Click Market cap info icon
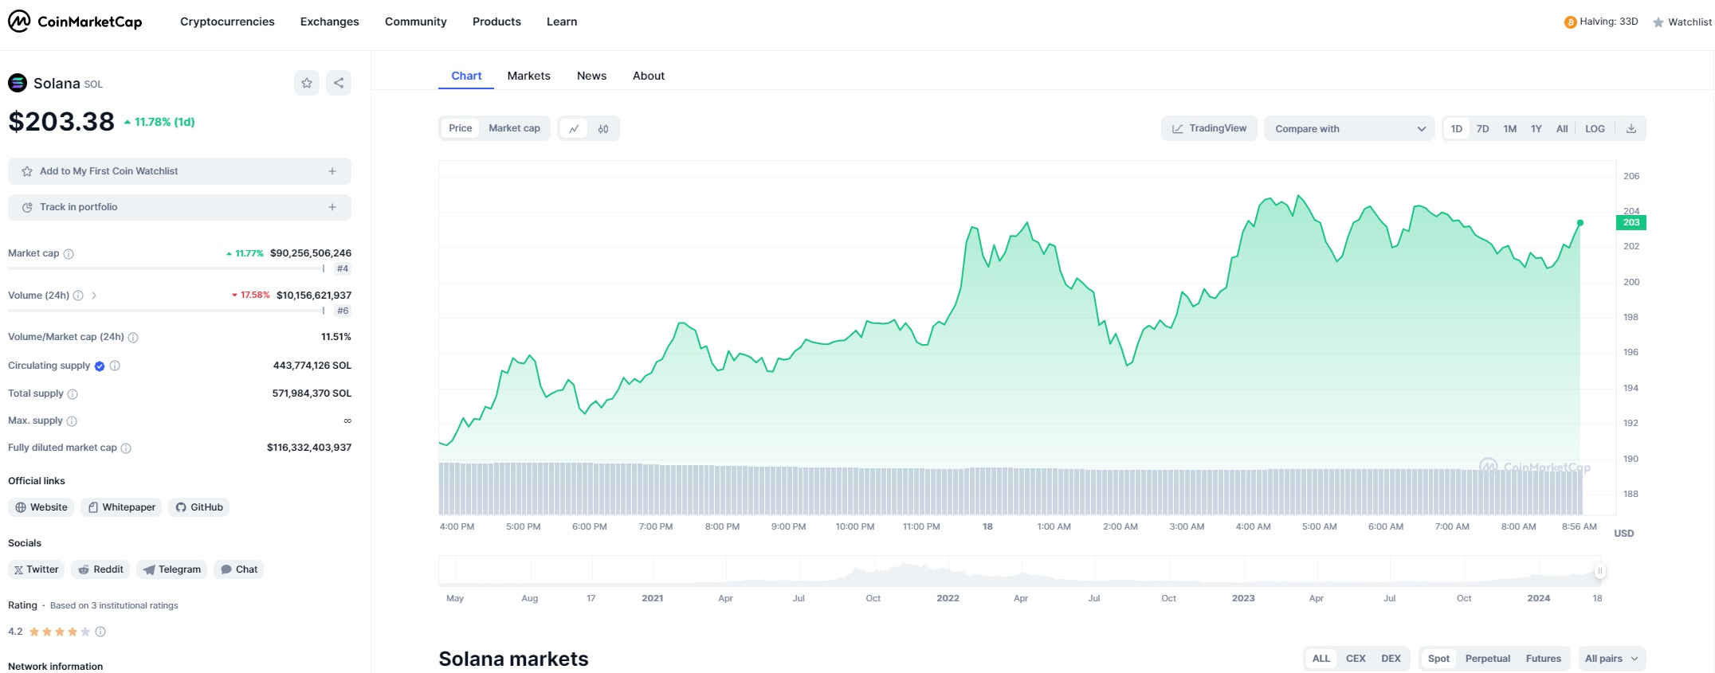The height and width of the screenshot is (673, 1715). click(x=69, y=254)
